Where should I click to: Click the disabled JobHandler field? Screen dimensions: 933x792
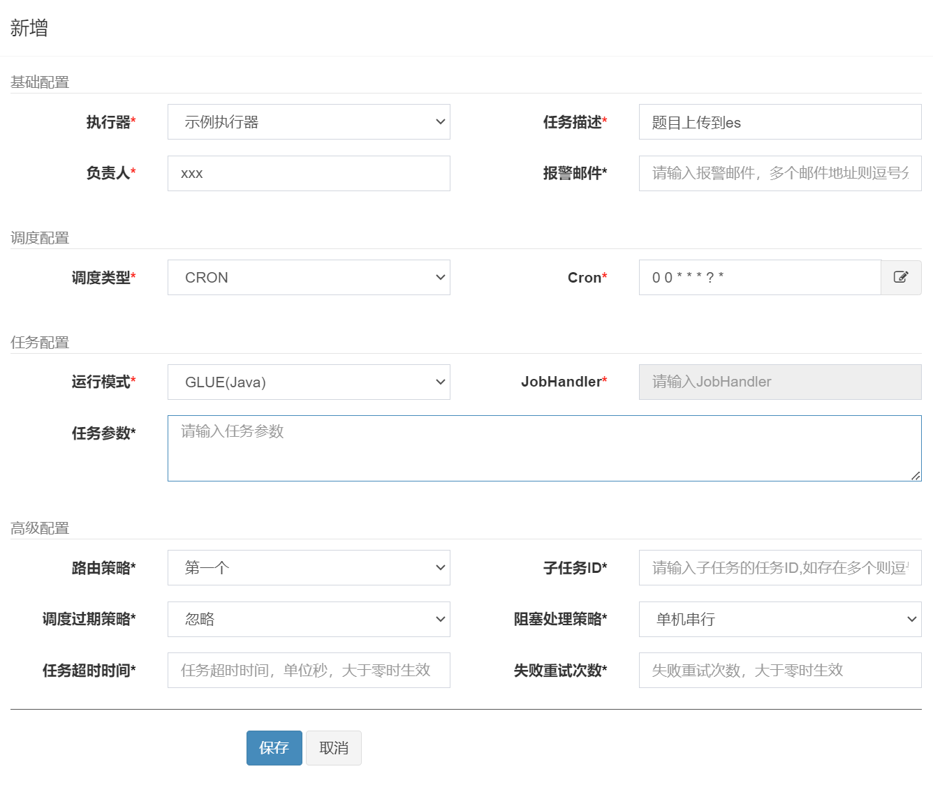tap(779, 382)
